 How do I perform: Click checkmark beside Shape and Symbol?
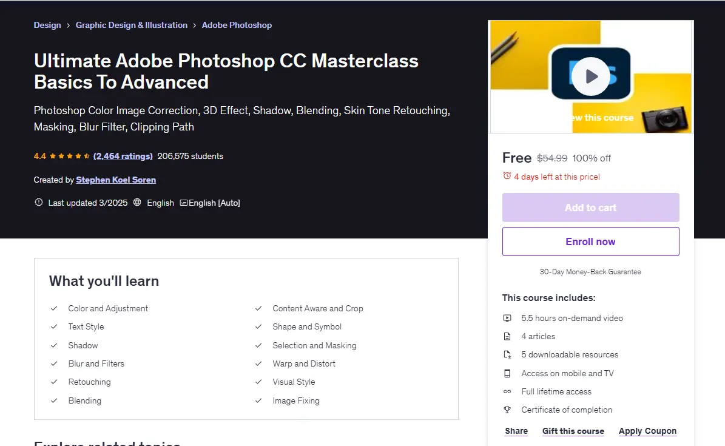[258, 326]
